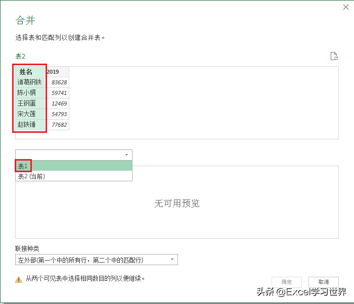
Task: Open the second table selection dropdown arrow
Action: point(126,155)
